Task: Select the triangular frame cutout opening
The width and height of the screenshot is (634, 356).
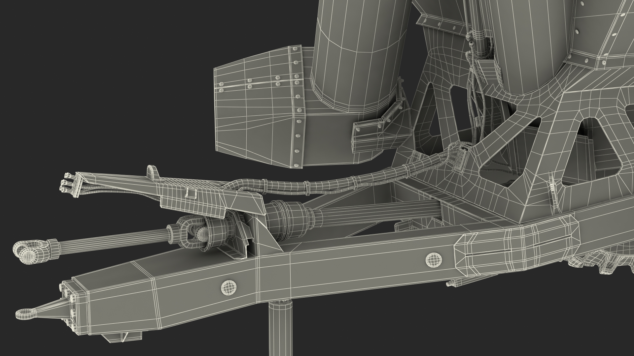Action: tap(591, 155)
